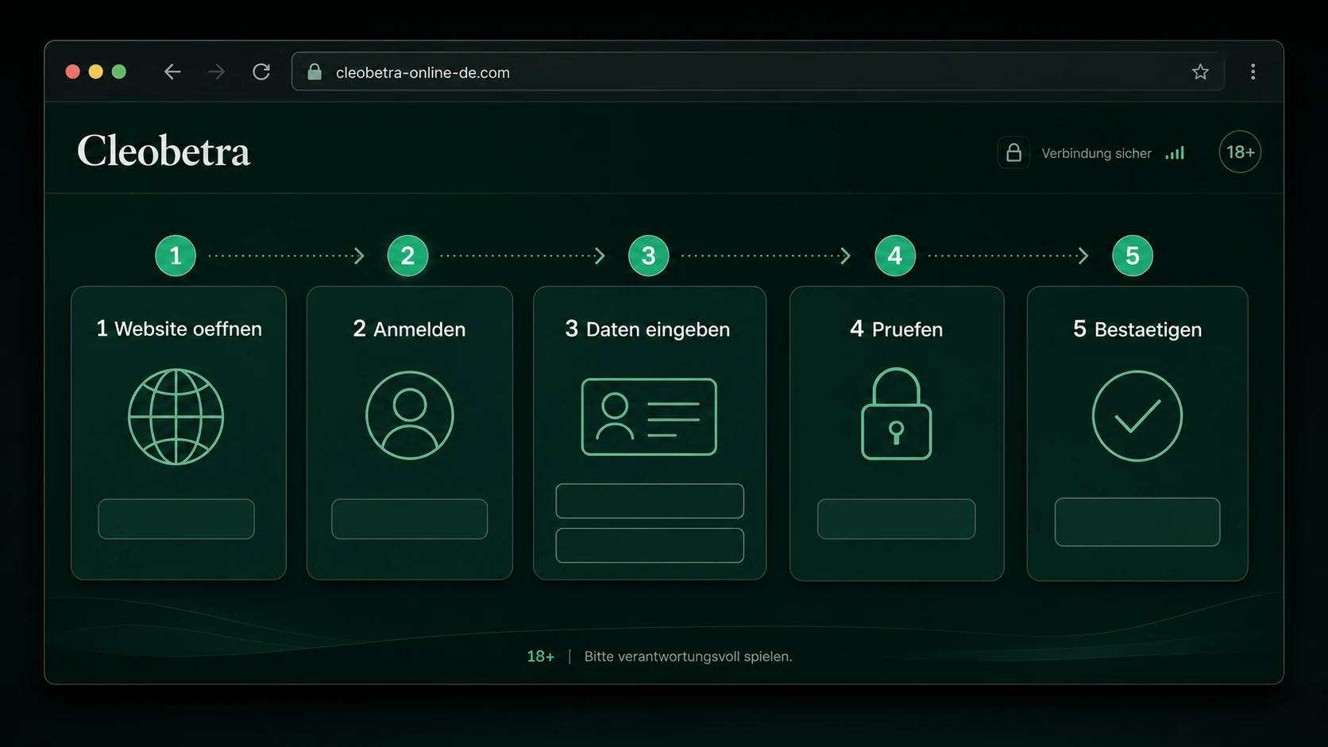The height and width of the screenshot is (747, 1328).
Task: Click the signal strength bars icon
Action: (1175, 153)
